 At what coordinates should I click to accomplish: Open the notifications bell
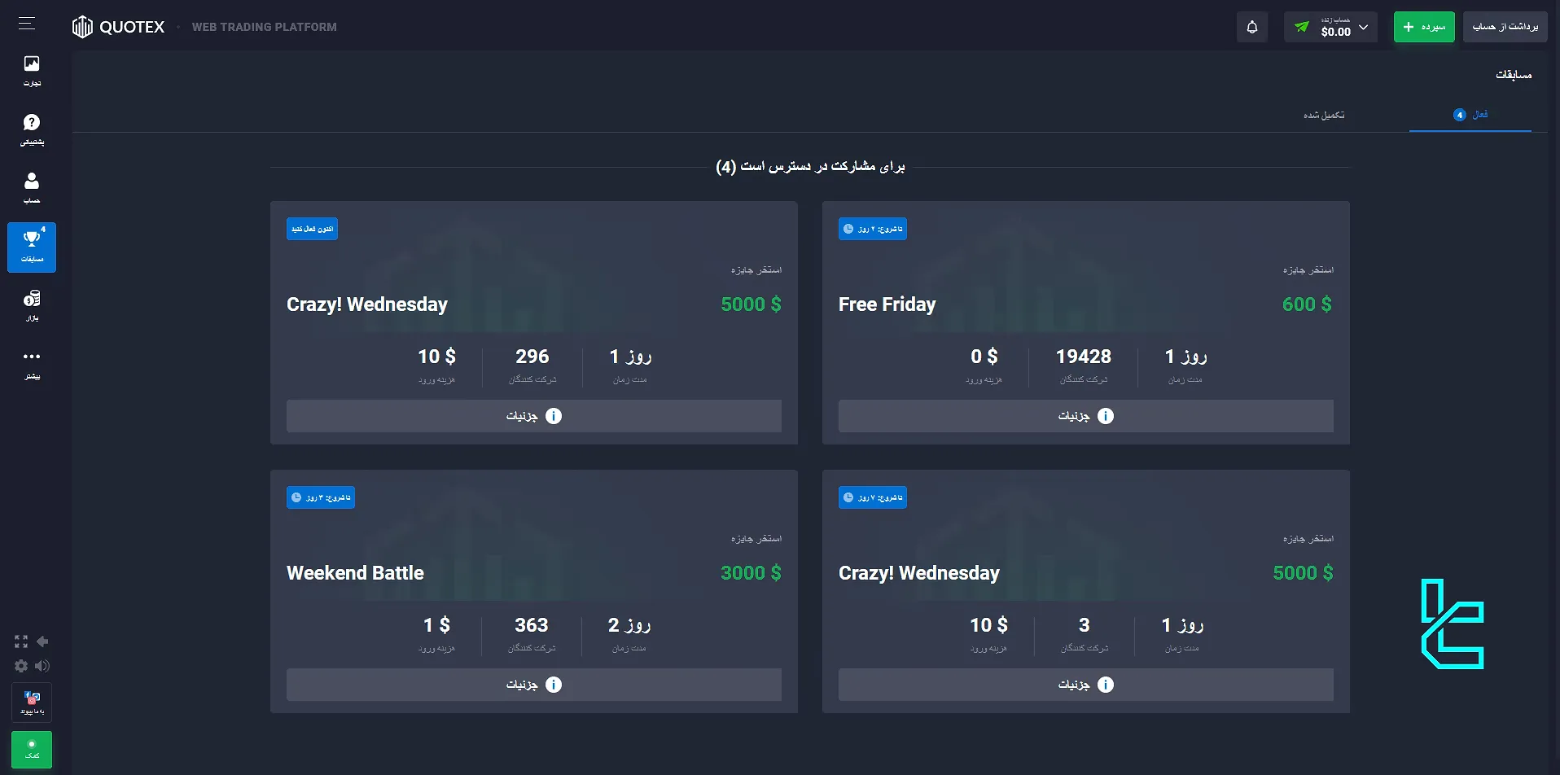coord(1252,27)
